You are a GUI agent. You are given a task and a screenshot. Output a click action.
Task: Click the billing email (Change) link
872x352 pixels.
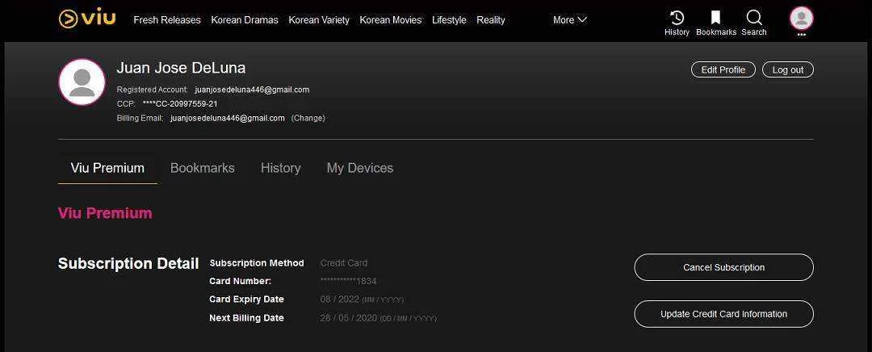pyautogui.click(x=308, y=118)
